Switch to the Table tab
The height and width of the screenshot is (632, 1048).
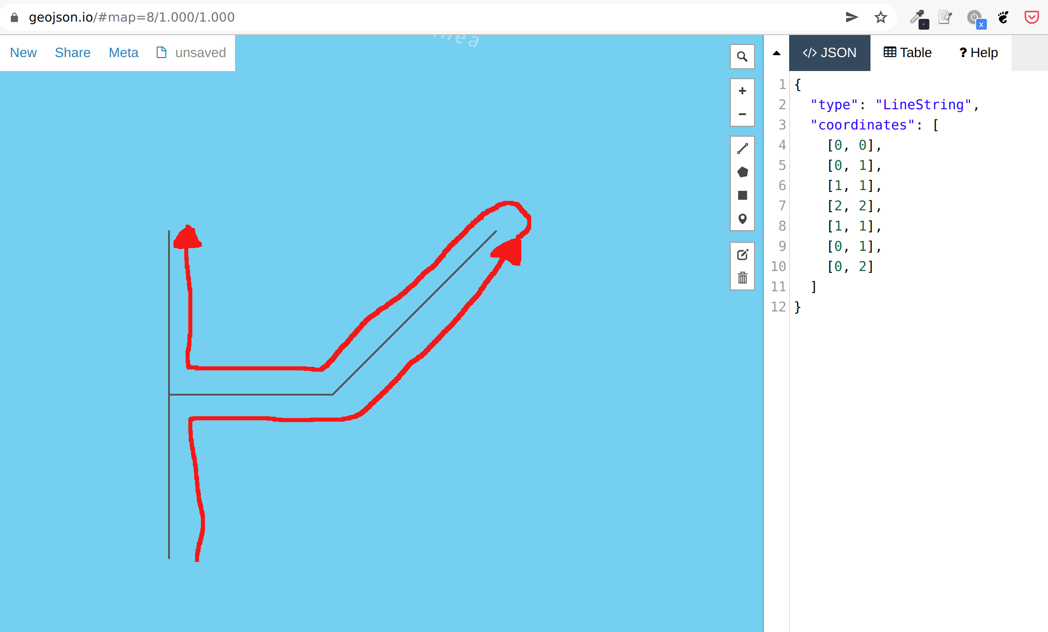tap(908, 53)
